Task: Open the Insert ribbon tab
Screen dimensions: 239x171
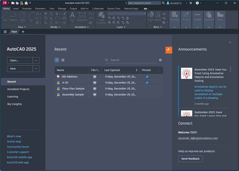Action: [x=16, y=9]
